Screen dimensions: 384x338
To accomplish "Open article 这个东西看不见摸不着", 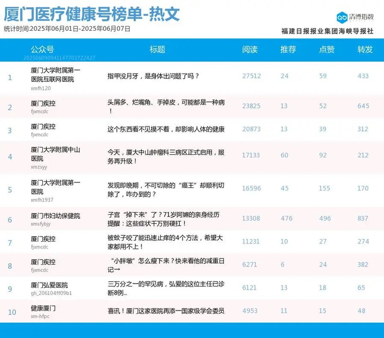I will (166, 129).
